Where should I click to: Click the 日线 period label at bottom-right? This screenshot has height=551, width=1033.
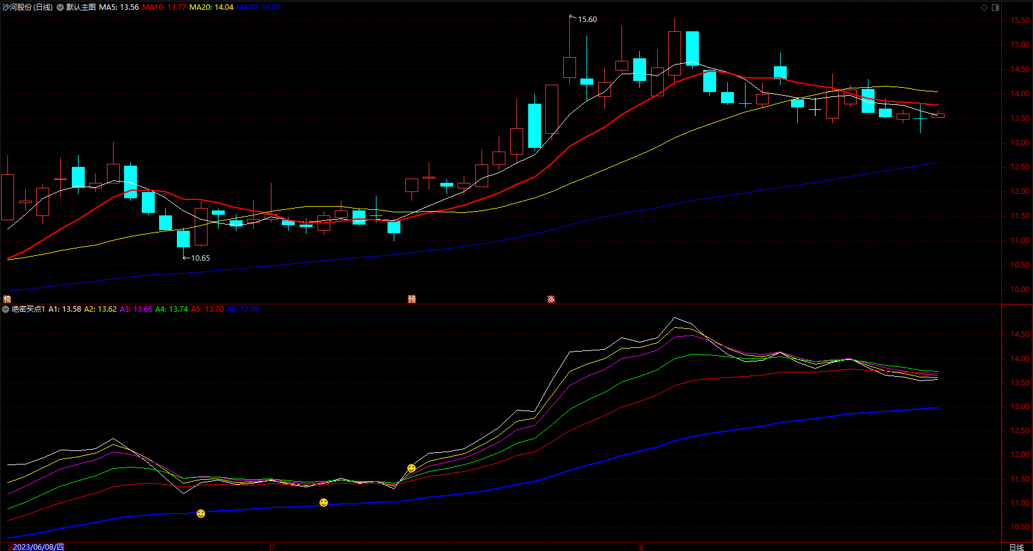tap(1016, 547)
